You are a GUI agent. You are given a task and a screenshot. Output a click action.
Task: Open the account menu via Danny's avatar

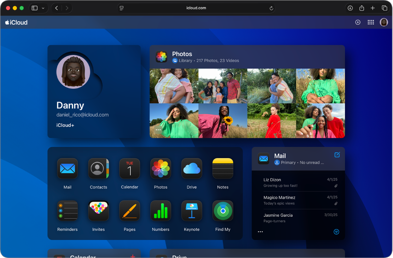point(384,22)
